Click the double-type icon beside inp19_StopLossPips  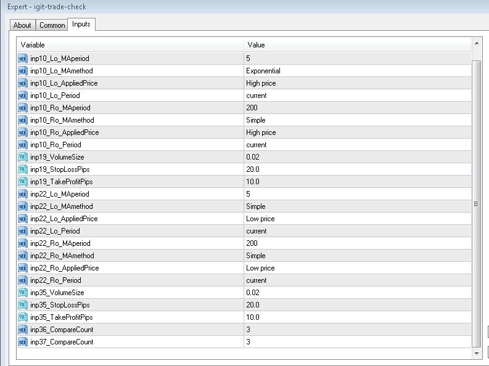[23, 169]
